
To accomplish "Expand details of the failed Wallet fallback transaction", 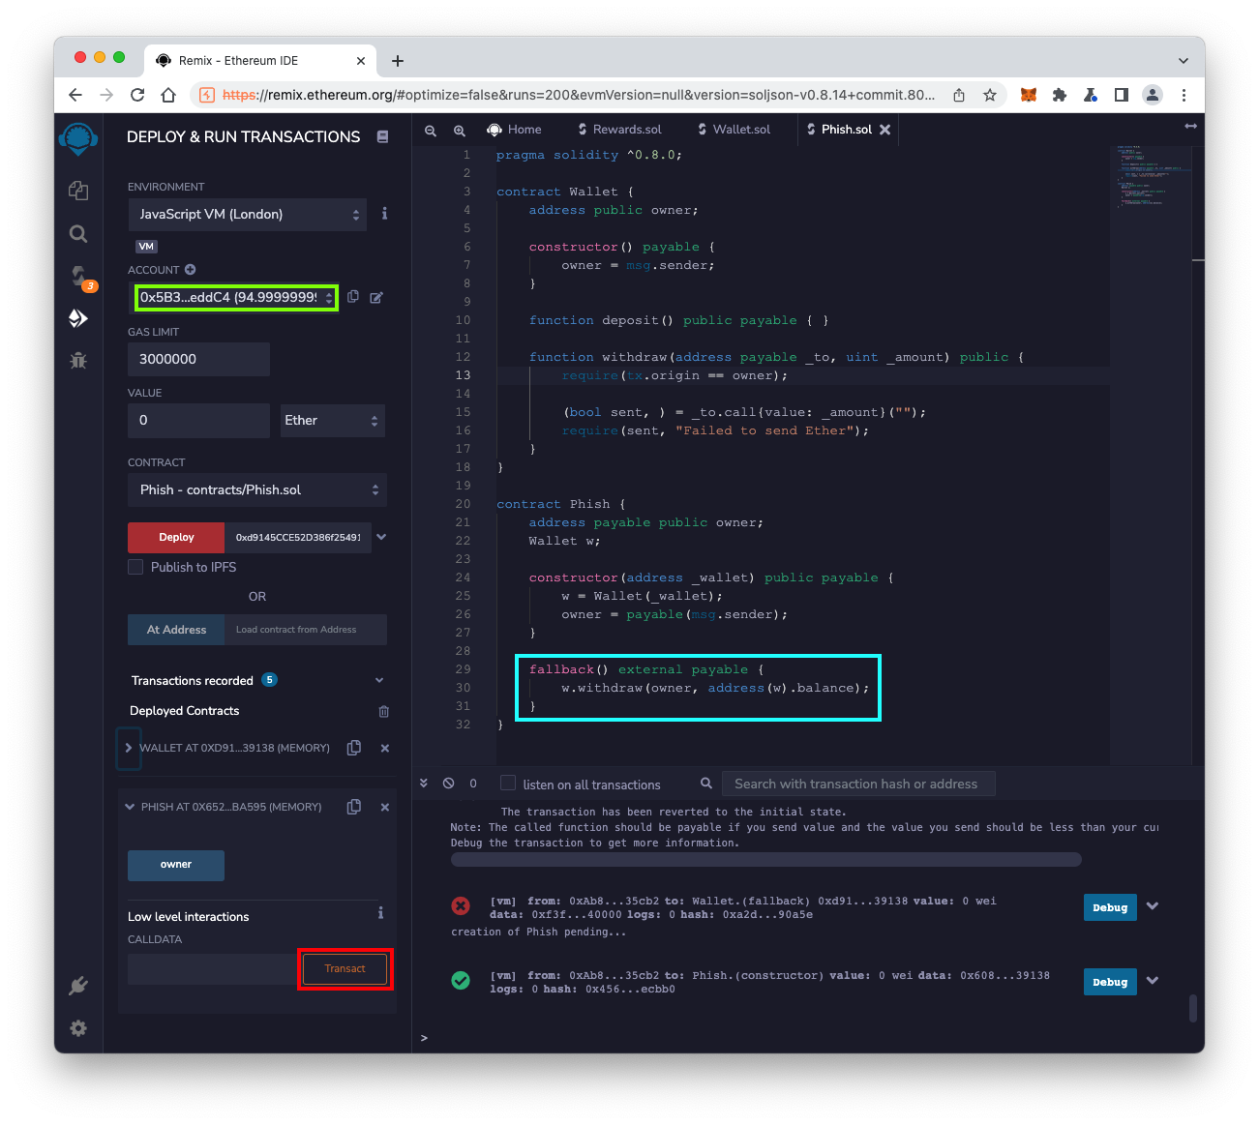I will point(1153,906).
